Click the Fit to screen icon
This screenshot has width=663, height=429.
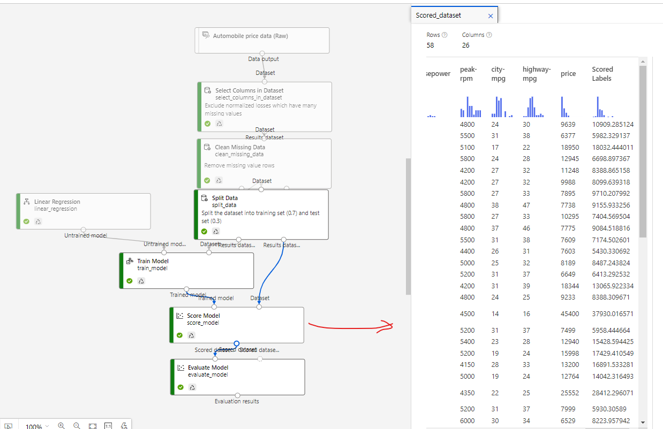92,425
